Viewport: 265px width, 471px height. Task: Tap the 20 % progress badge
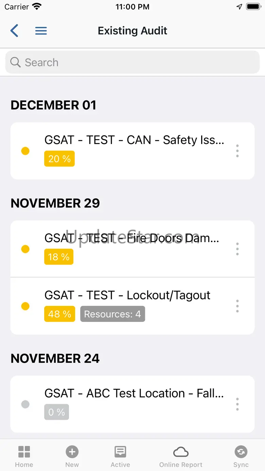coord(59,159)
